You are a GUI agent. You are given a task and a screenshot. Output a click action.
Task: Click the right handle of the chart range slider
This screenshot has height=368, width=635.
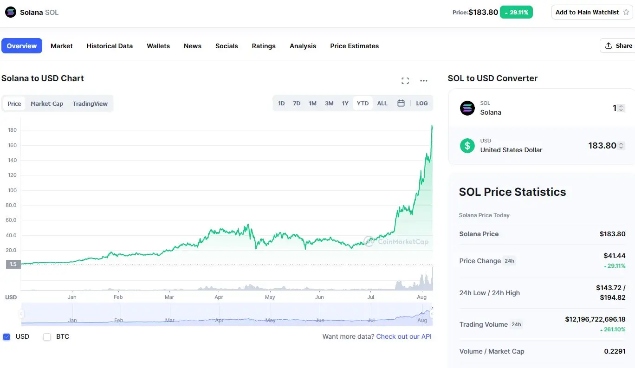(432, 314)
